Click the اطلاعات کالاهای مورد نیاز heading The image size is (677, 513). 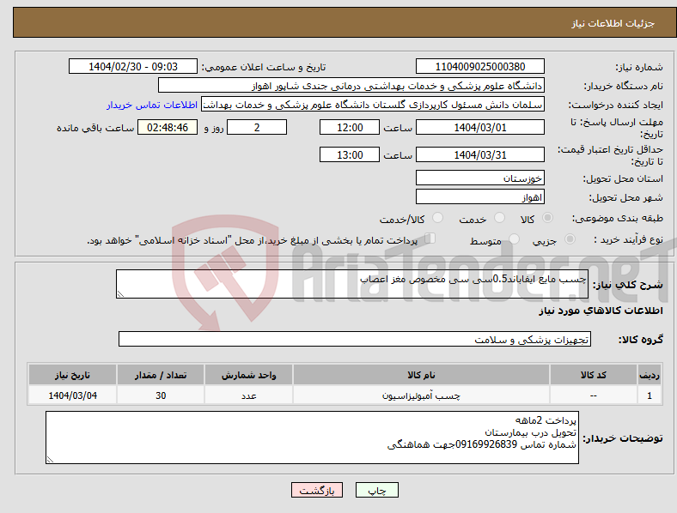click(601, 311)
